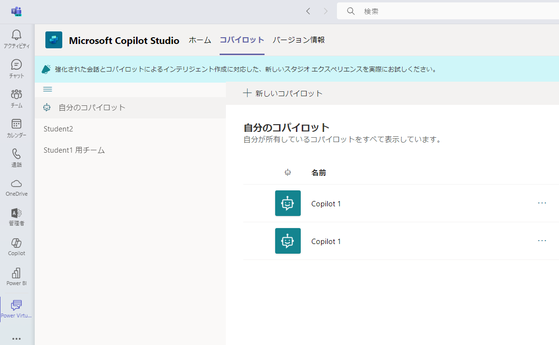
Task: Go forward with the right arrow
Action: click(x=325, y=12)
